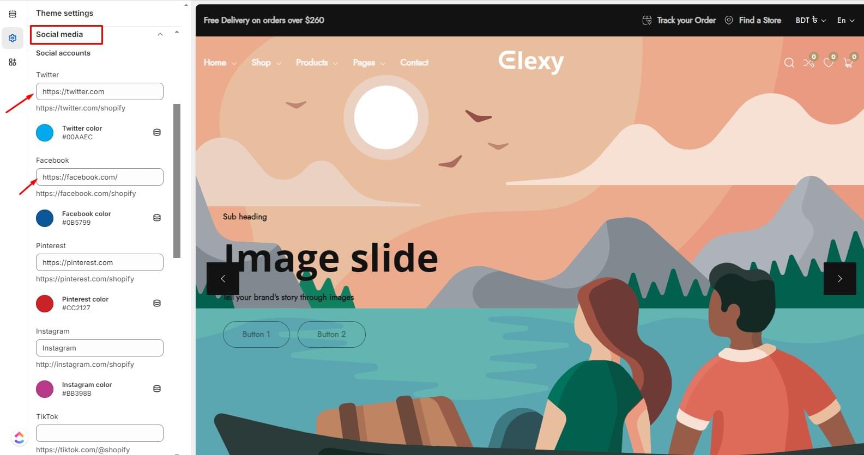The width and height of the screenshot is (864, 455).
Task: Open the En language dropdown
Action: 845,20
